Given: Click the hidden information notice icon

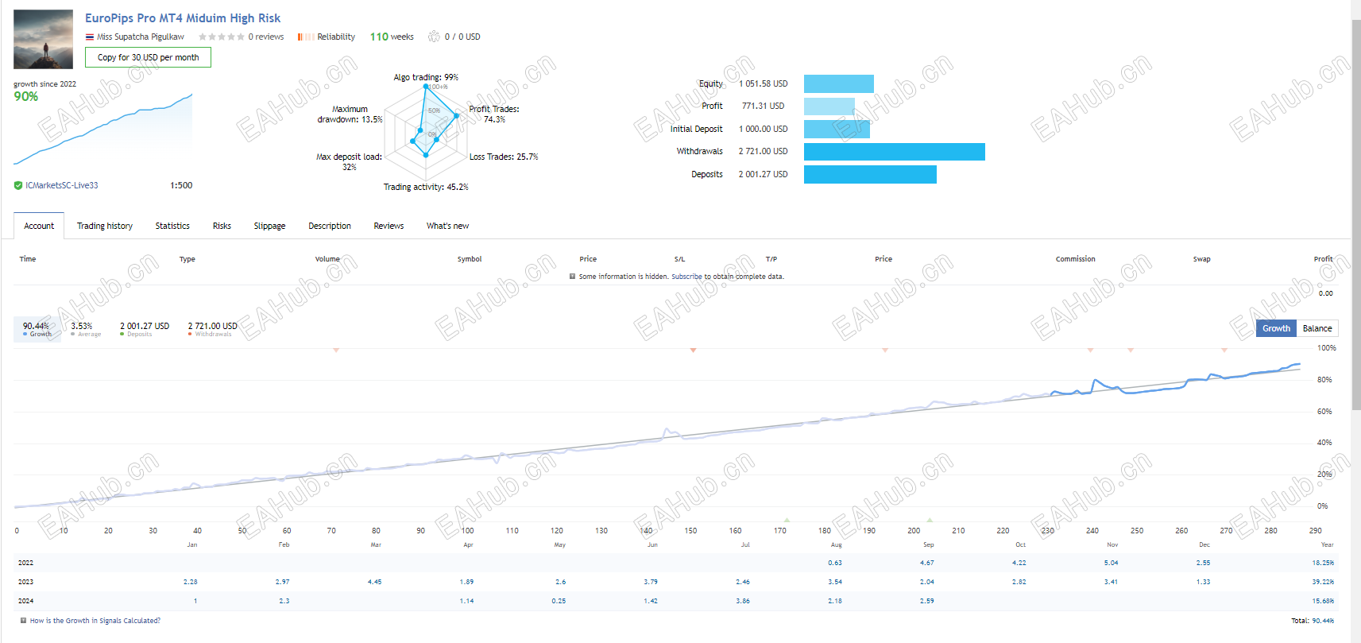Looking at the screenshot, I should point(572,277).
